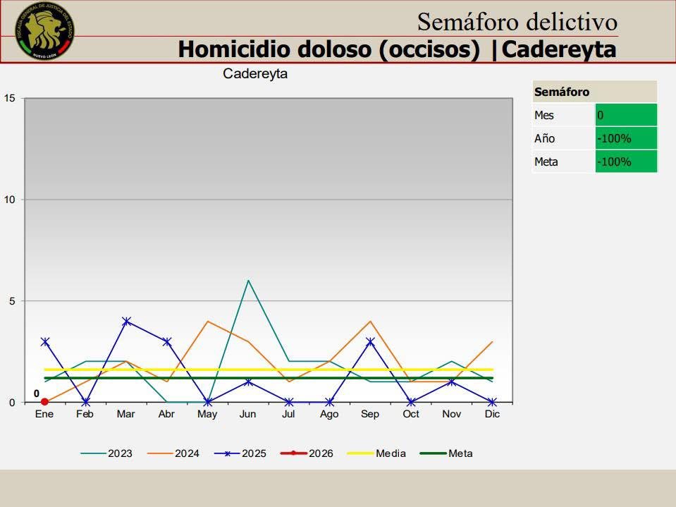Click the 2024 line peak at May

(x=207, y=322)
